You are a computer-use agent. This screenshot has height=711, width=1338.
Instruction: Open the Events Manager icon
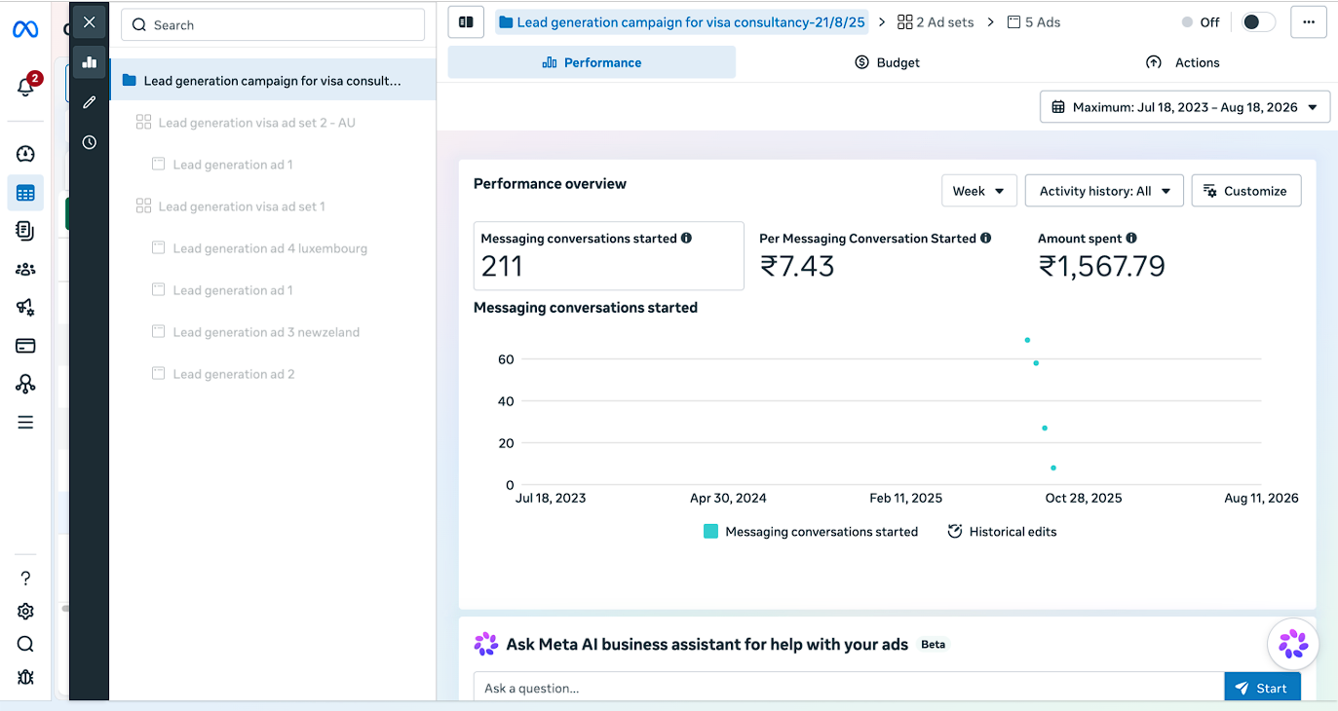[x=25, y=384]
